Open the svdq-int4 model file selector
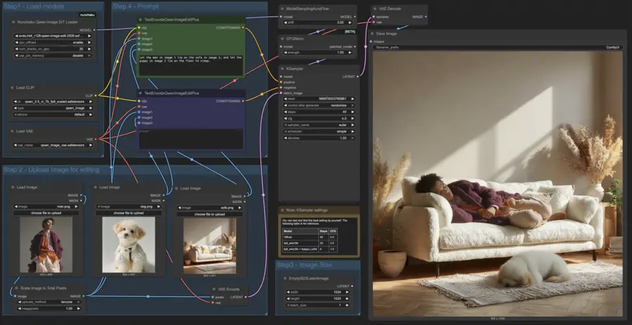The width and height of the screenshot is (632, 325). [53, 36]
